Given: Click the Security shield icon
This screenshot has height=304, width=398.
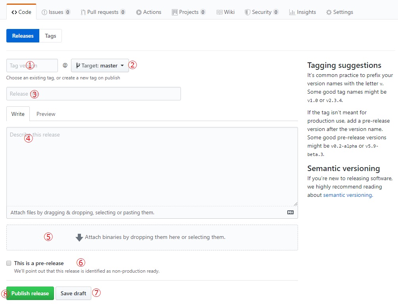Looking at the screenshot, I should [x=247, y=12].
